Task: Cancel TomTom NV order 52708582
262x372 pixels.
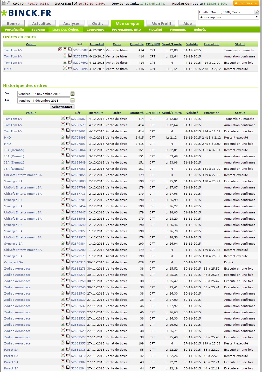Action: pyautogui.click(x=60, y=49)
